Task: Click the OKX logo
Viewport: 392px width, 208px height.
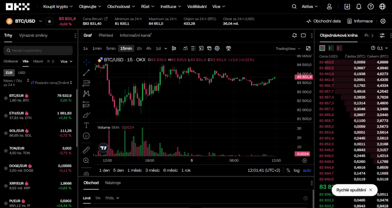Action: [x=18, y=6]
